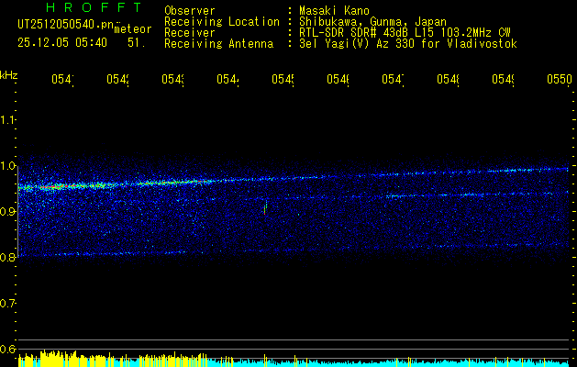The width and height of the screenshot is (577, 367).
Task: Click the 0.8 frequency axis label
Action: (7, 257)
